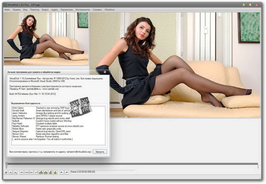Open the Файл menu
This screenshot has width=266, height=184.
[7, 10]
